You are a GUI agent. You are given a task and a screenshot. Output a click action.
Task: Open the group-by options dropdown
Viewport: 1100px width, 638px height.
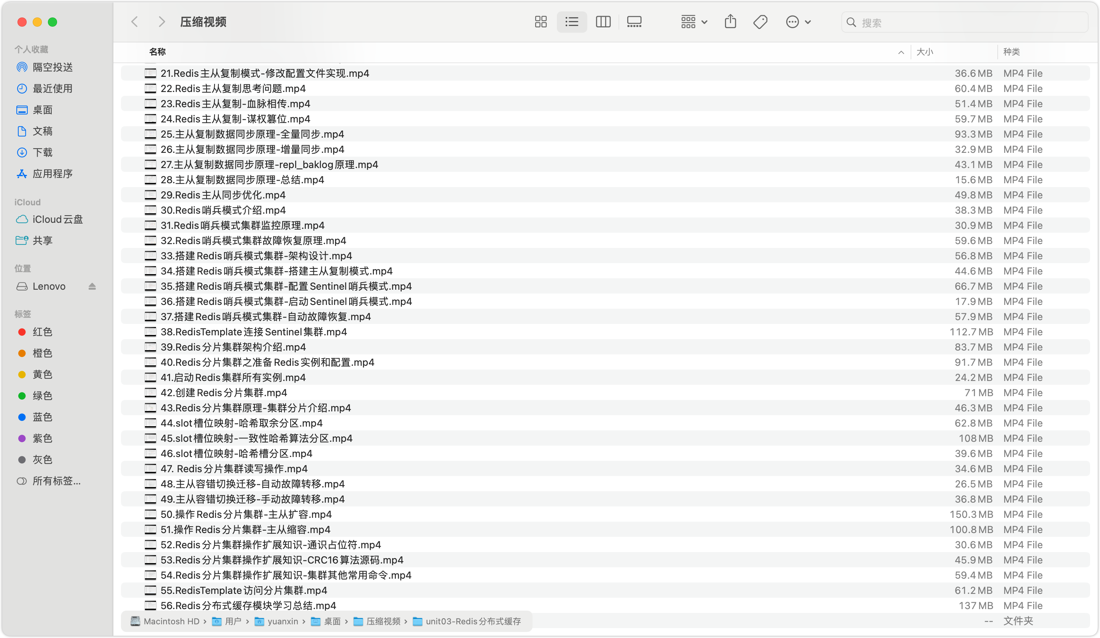tap(694, 22)
